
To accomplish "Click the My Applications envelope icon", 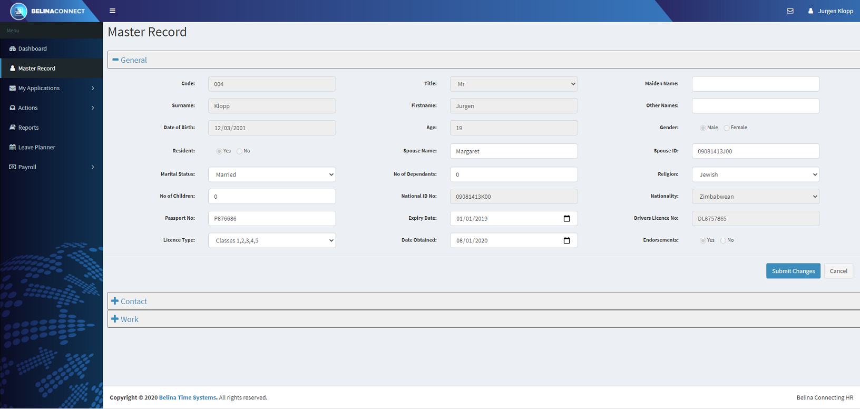I will [x=13, y=88].
